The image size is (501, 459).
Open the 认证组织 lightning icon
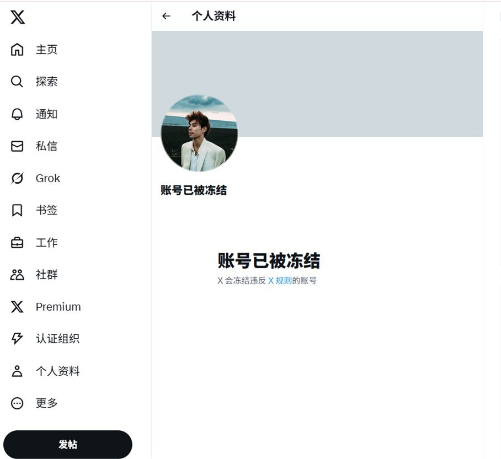17,339
